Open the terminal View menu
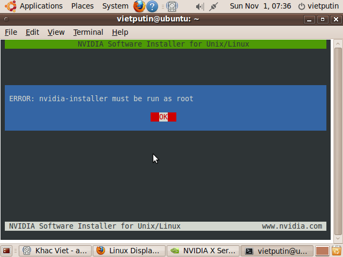The image size is (343, 257). coord(56,32)
